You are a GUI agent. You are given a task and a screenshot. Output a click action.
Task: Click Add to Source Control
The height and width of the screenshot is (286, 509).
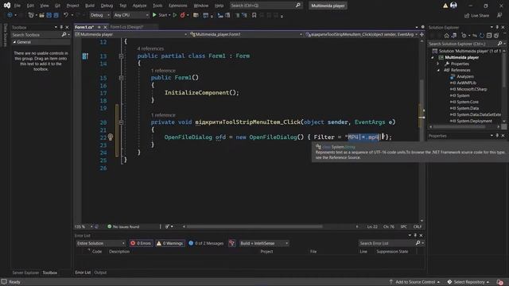click(414, 282)
